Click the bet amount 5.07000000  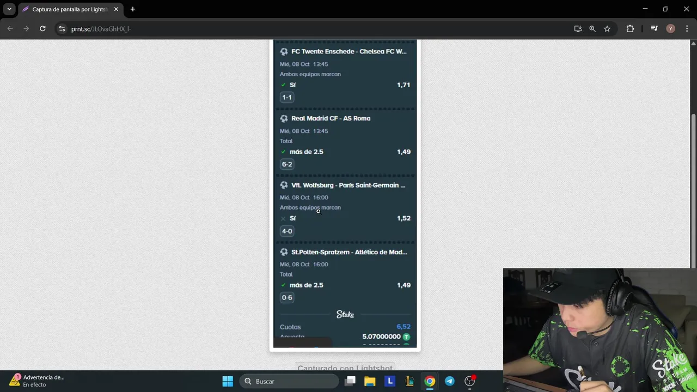pos(382,336)
